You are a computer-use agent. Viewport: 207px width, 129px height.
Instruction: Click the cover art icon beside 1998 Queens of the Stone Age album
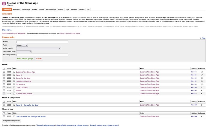coord(14,72)
